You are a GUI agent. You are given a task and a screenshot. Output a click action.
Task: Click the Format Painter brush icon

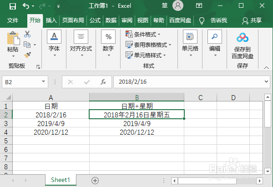click(27, 55)
